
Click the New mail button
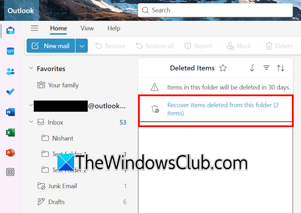click(51, 46)
